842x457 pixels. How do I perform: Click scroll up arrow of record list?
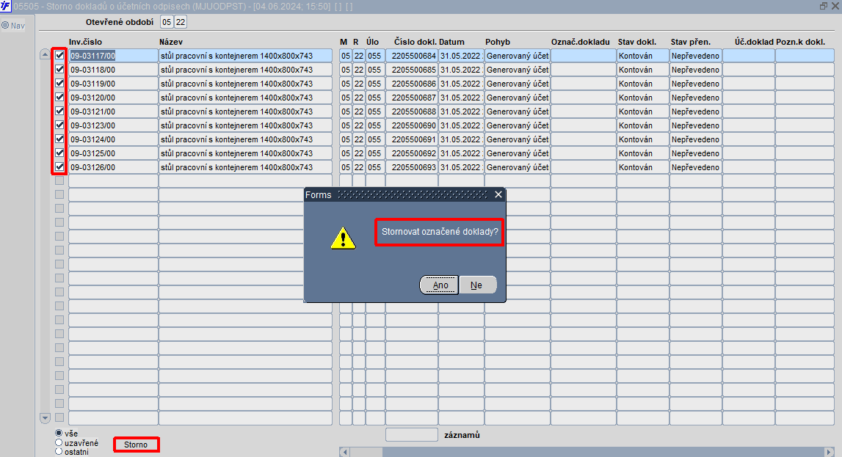45,54
